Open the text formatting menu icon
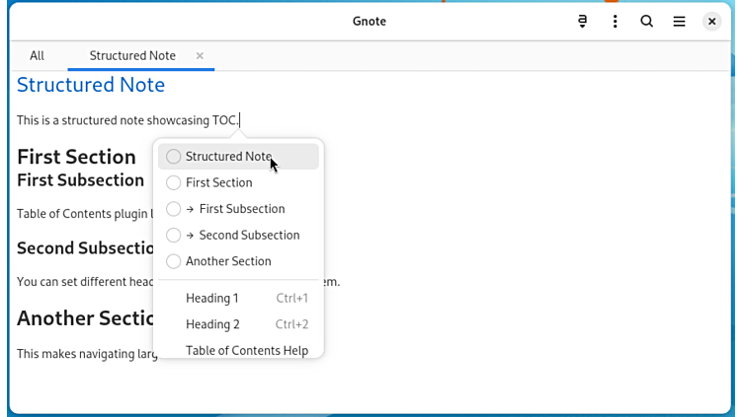Image resolution: width=743 pixels, height=417 pixels. pyautogui.click(x=583, y=21)
